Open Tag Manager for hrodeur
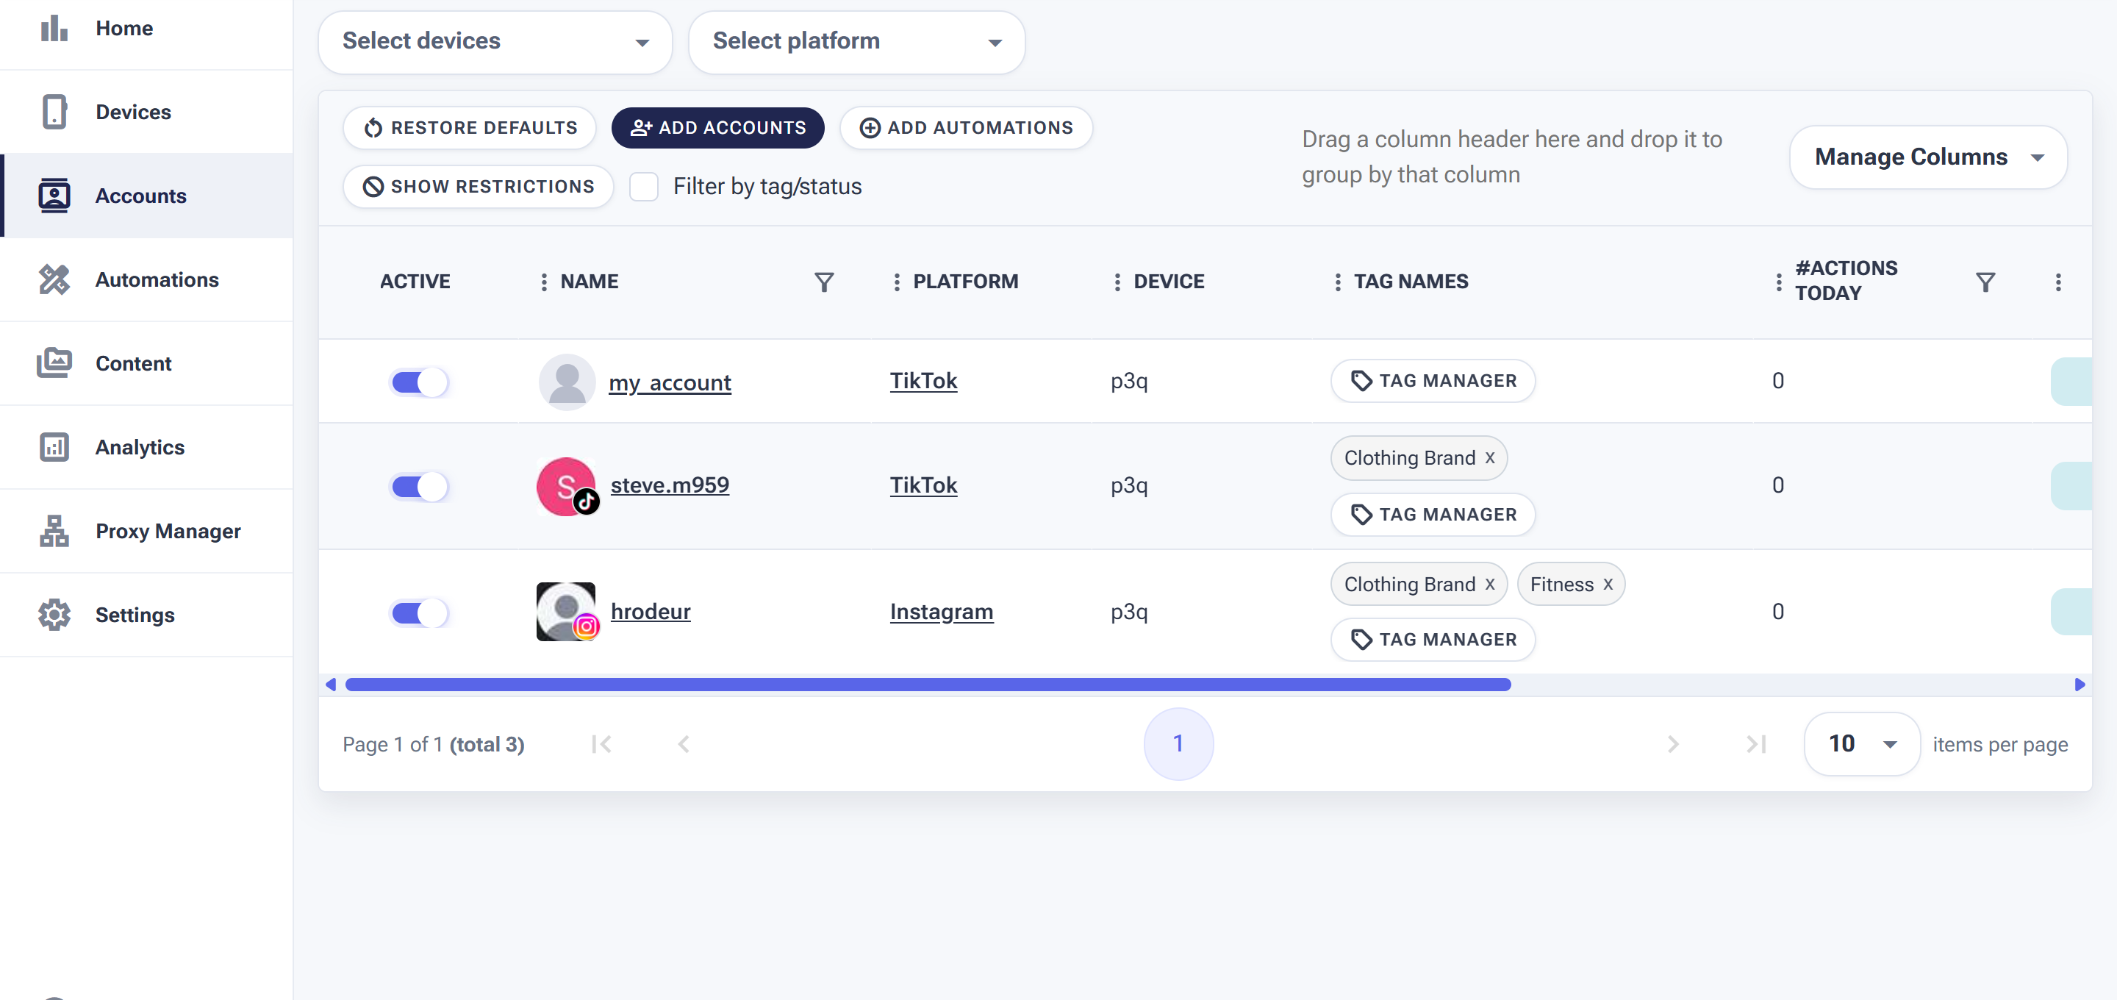Viewport: 2117px width, 1000px height. 1433,640
